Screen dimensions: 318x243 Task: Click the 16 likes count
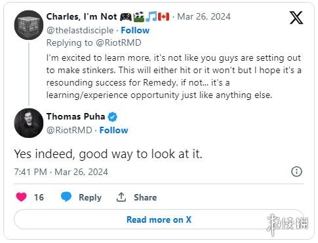point(39,197)
